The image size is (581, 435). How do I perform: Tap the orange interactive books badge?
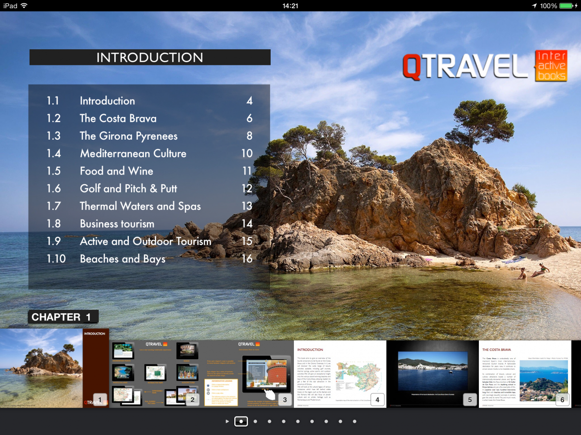tap(551, 66)
